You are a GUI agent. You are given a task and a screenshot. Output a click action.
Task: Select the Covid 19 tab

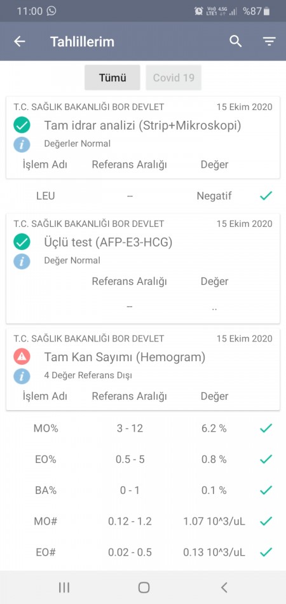point(174,78)
